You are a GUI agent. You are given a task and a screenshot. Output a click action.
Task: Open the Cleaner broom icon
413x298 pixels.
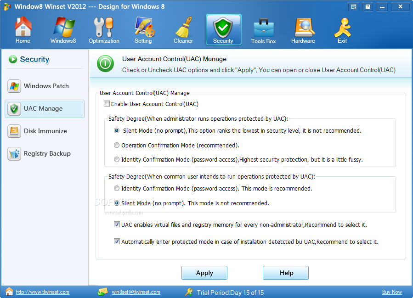click(x=184, y=27)
